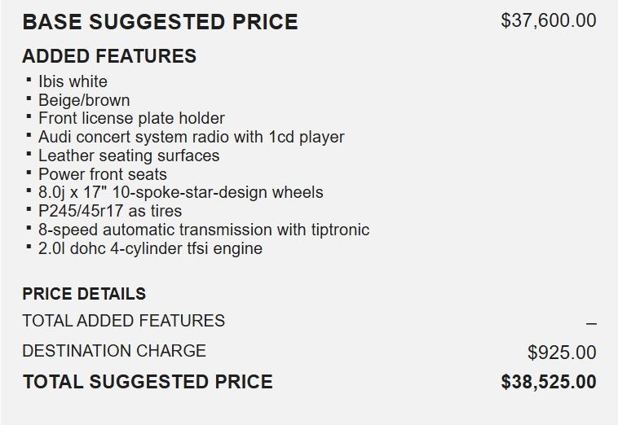Click the dash value for added features
The height and width of the screenshot is (425, 618).
[591, 324]
